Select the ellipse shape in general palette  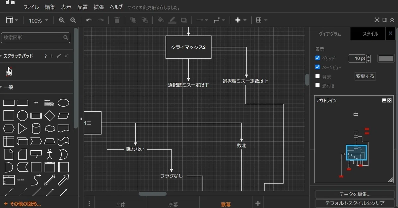point(63,103)
